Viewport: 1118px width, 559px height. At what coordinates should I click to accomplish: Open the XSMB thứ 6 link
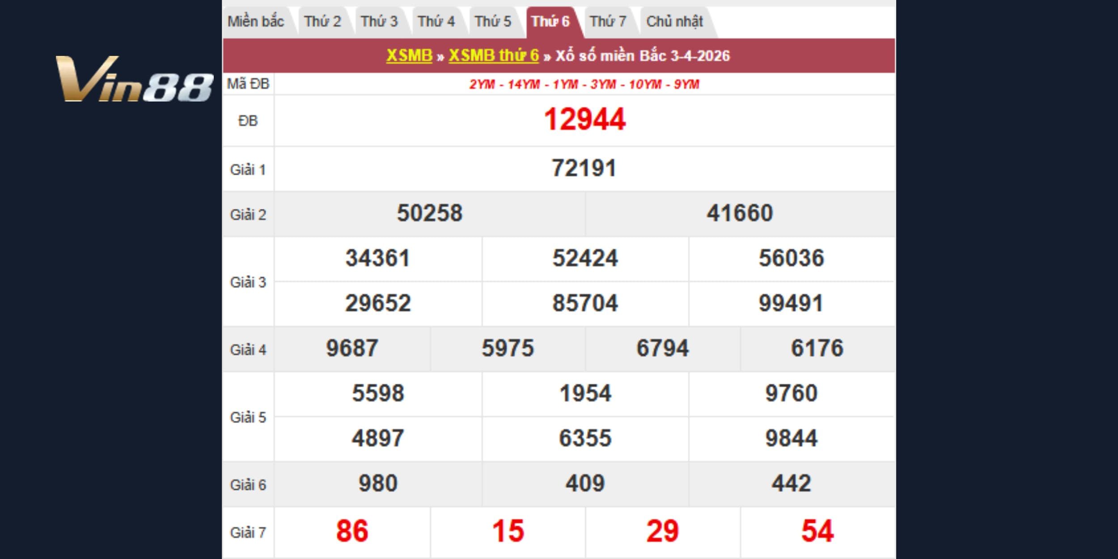pyautogui.click(x=494, y=55)
